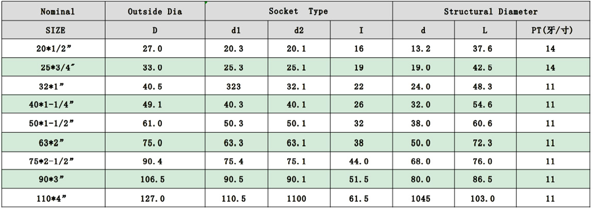
Task: Click the "SIZE" subheader cell
Action: (56, 30)
